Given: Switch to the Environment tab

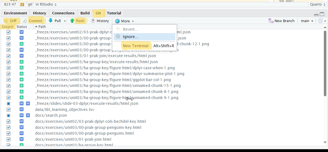Looking at the screenshot, I should (x=15, y=13).
